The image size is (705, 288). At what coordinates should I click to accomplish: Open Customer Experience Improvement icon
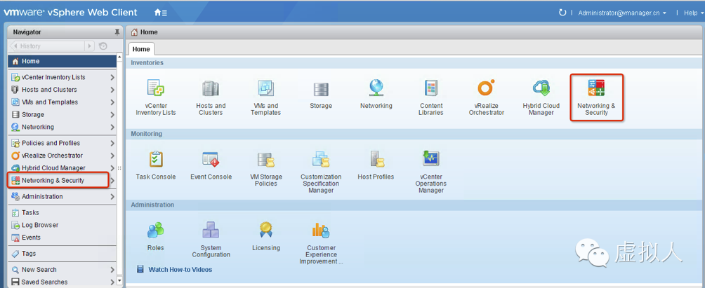(x=321, y=231)
